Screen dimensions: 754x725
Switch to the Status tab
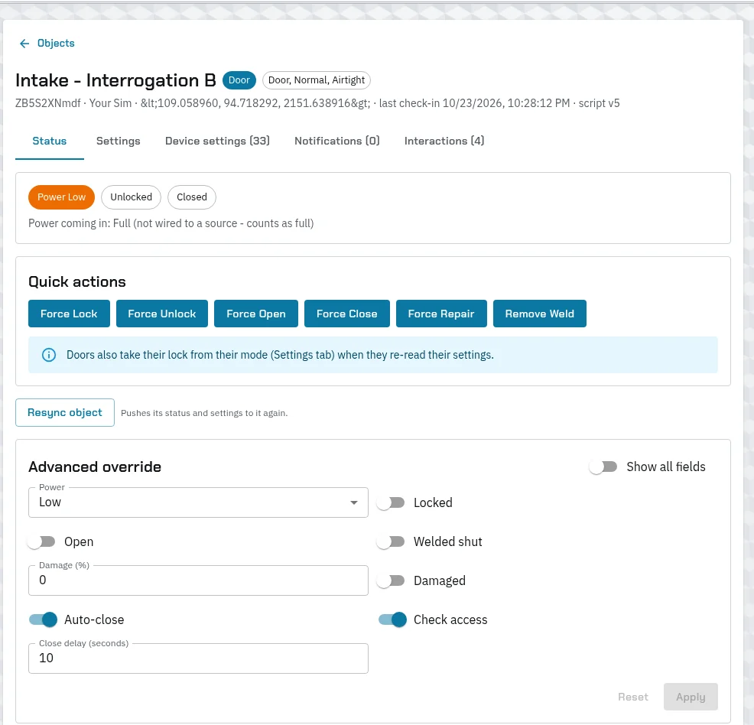tap(50, 141)
